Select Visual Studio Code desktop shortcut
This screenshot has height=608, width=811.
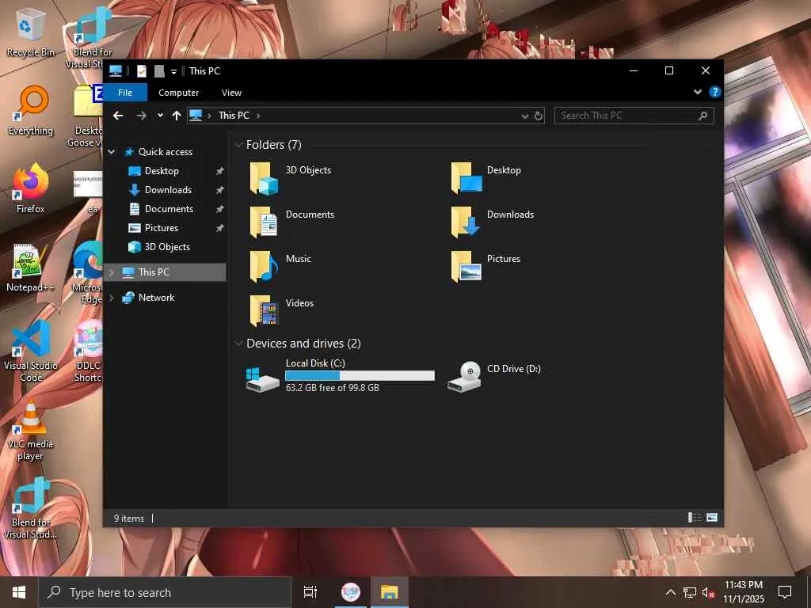pyautogui.click(x=31, y=351)
